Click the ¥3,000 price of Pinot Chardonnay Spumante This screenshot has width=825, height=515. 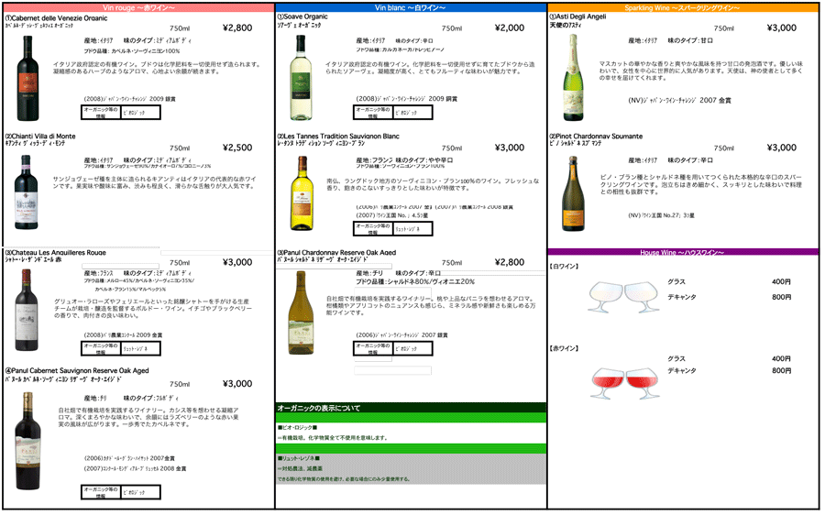pos(781,148)
